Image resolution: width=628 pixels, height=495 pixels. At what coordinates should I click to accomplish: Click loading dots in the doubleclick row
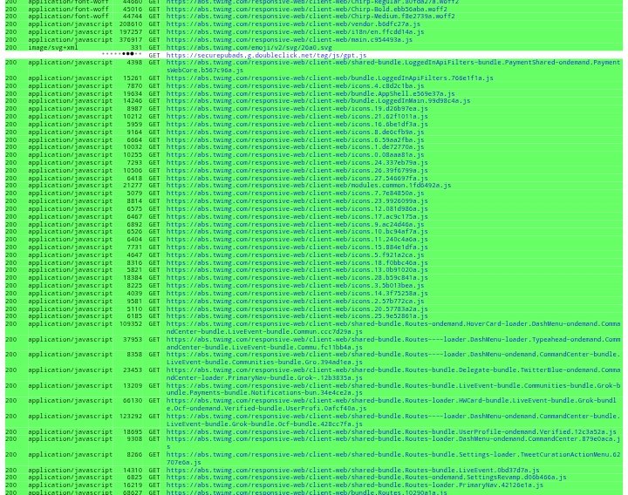[x=122, y=54]
